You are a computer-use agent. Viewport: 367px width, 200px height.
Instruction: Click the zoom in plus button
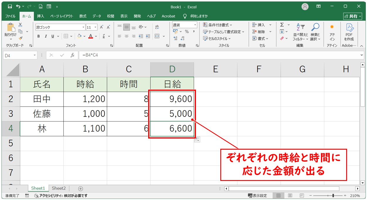pos(345,196)
